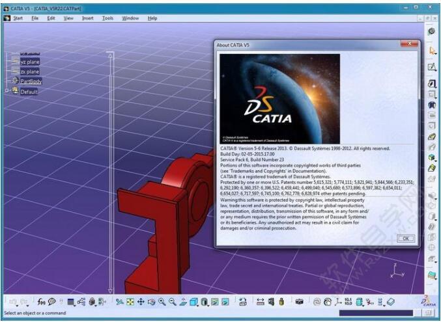Open the design table dropdown arrow

coord(75,305)
